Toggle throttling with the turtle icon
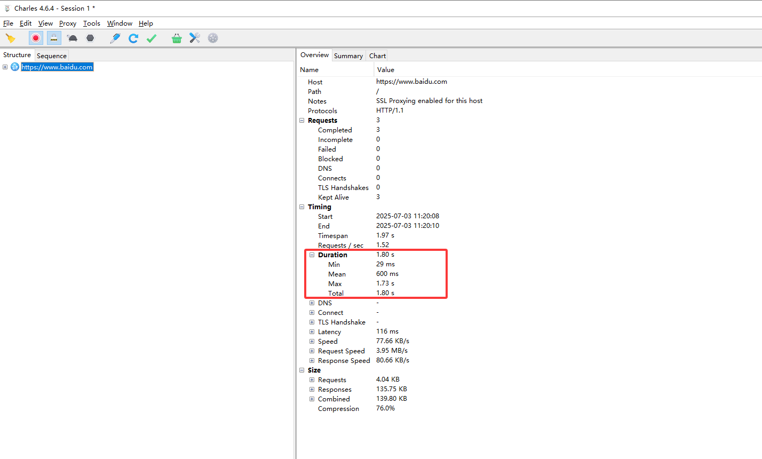 [x=72, y=38]
